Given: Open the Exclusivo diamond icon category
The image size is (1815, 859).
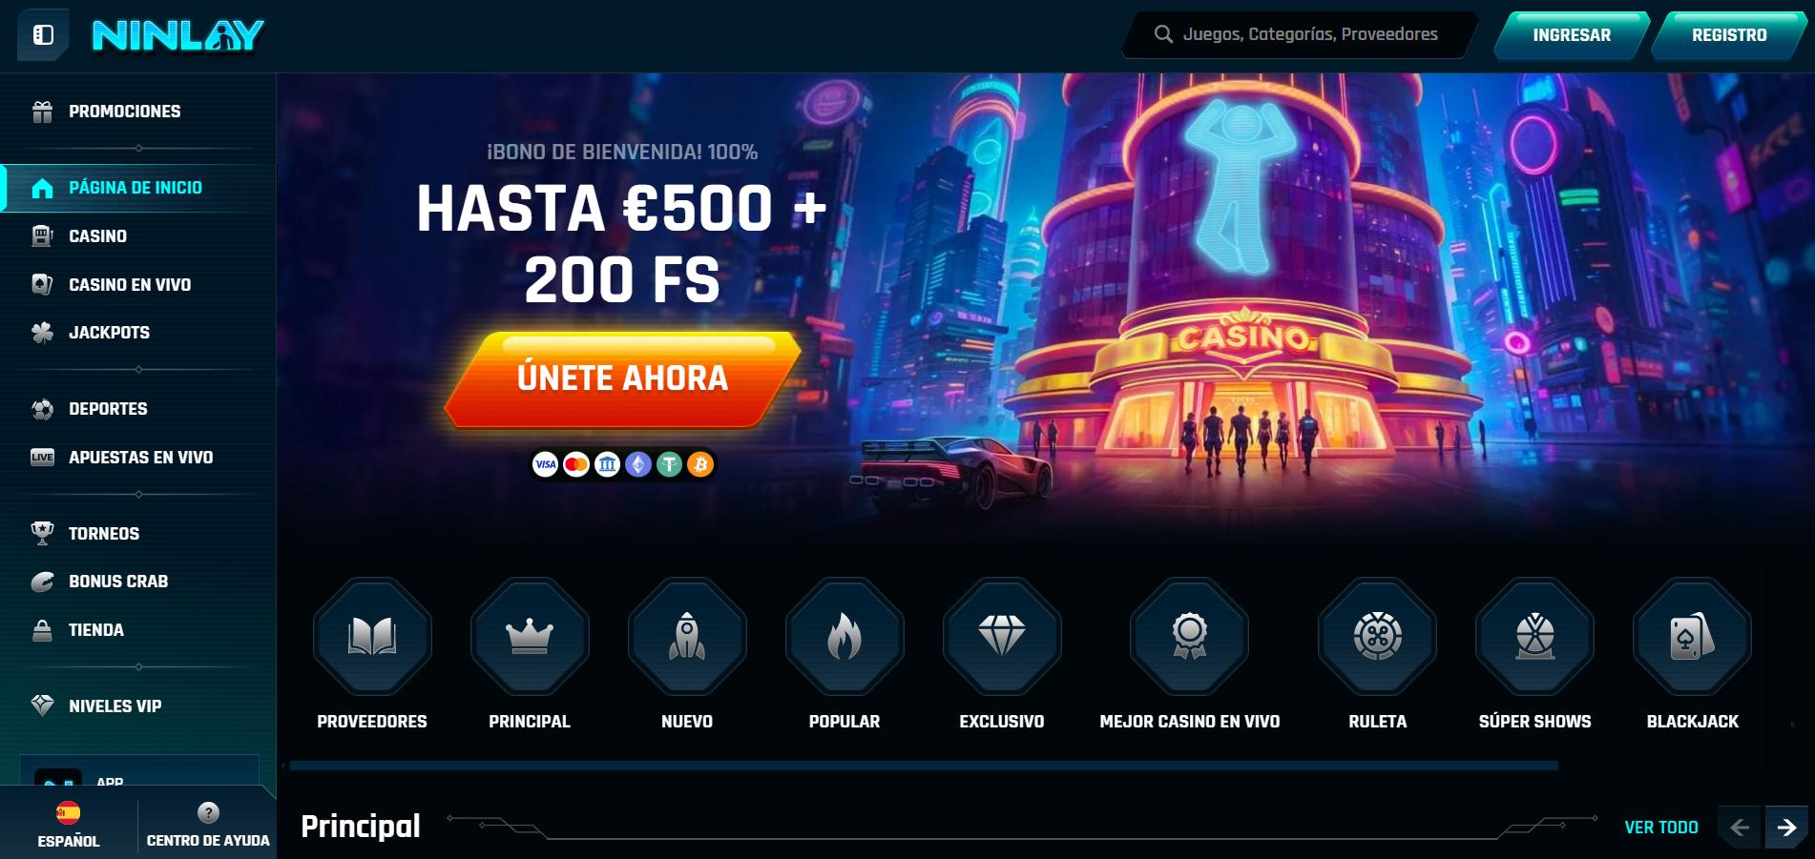Looking at the screenshot, I should [x=1002, y=637].
